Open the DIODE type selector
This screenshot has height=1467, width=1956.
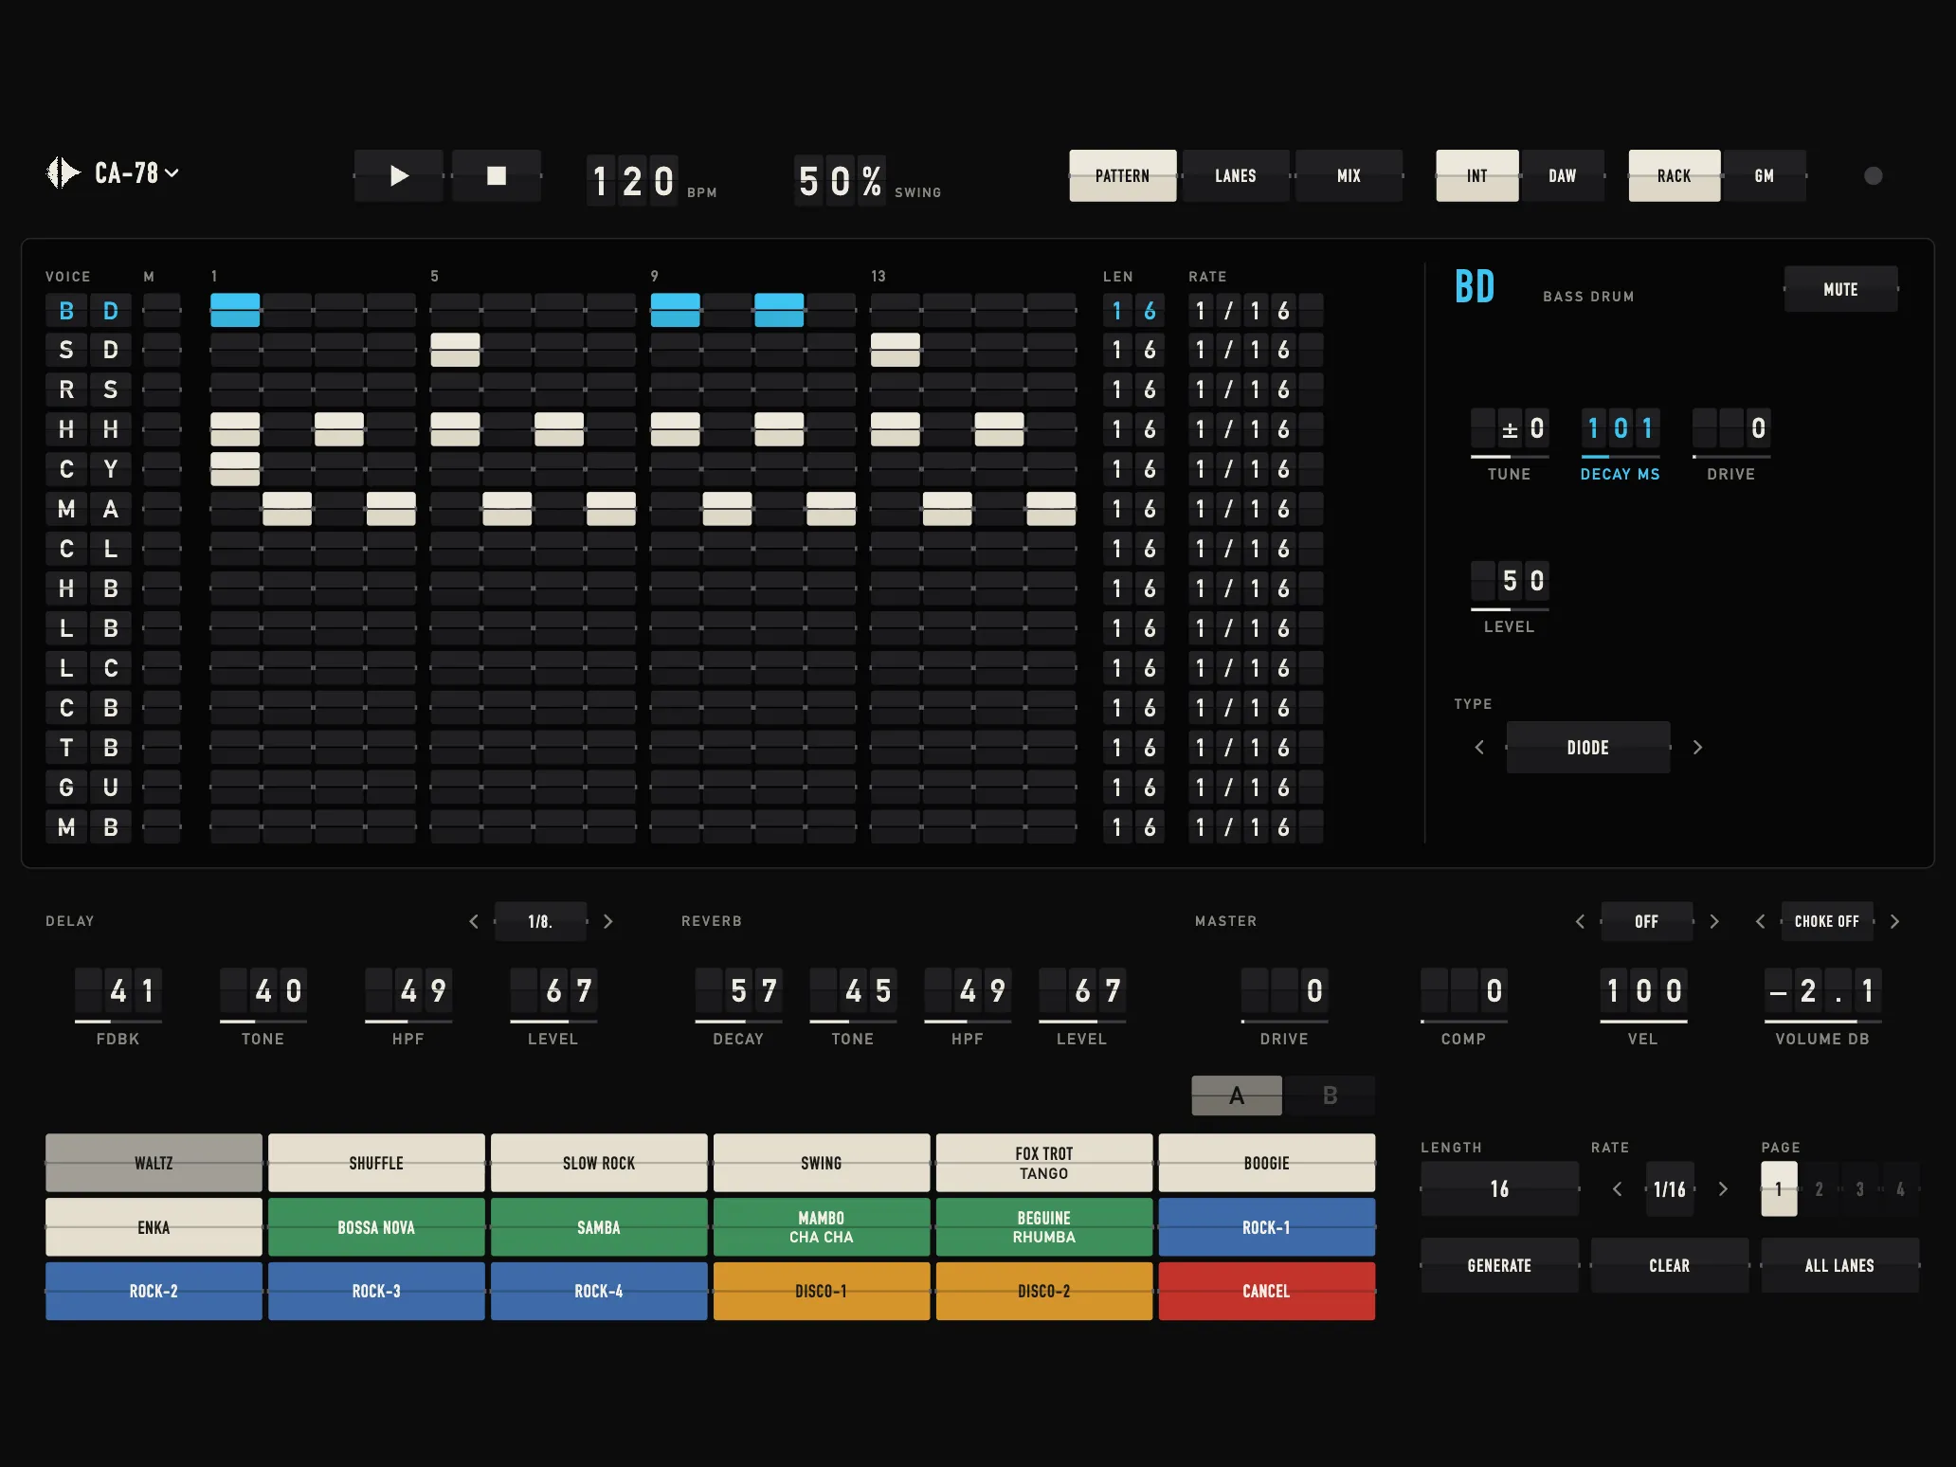1588,748
